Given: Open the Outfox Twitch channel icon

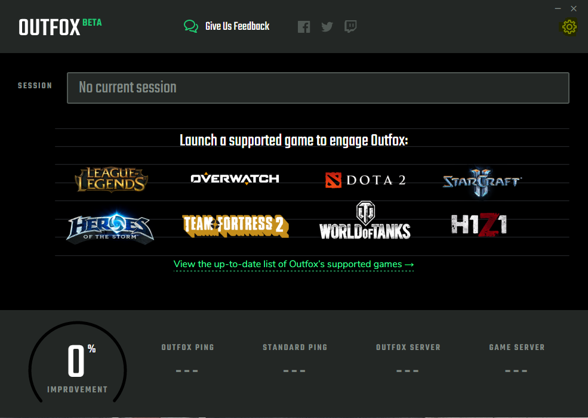Looking at the screenshot, I should coord(350,27).
